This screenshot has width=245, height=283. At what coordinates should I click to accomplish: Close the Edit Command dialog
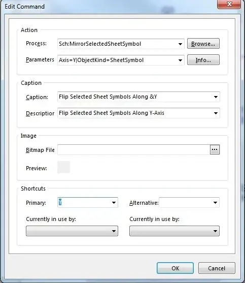coord(229,4)
